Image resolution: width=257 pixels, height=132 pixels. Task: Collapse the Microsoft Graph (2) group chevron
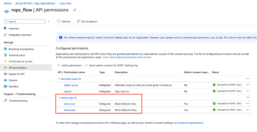[x=59, y=79]
